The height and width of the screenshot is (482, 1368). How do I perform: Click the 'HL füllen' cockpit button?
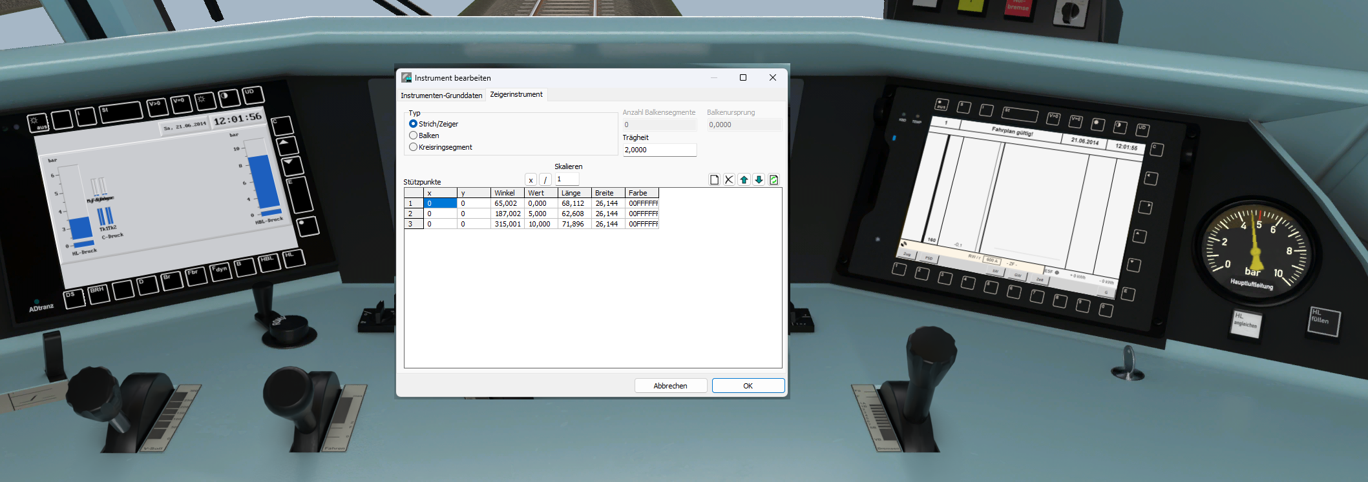pyautogui.click(x=1324, y=321)
